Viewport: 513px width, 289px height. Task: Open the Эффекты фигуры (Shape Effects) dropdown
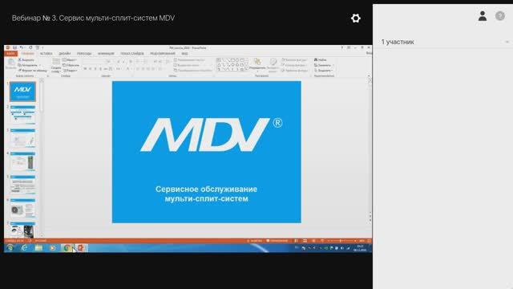(x=295, y=71)
